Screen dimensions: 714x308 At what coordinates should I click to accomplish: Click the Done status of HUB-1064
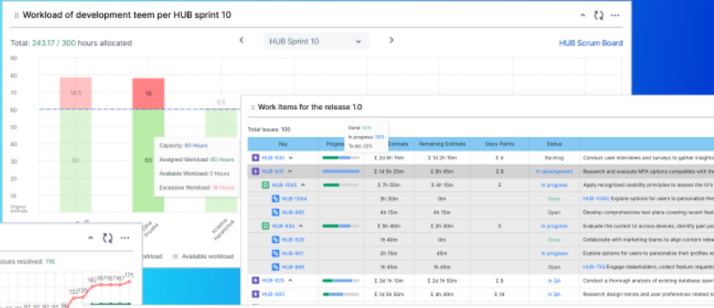[x=554, y=199]
